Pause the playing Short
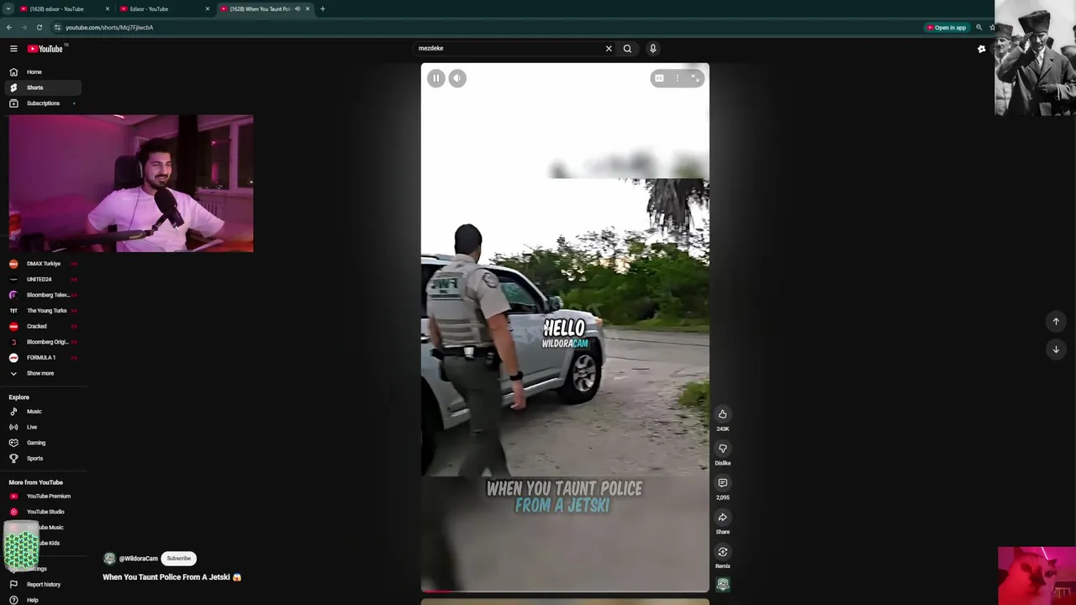1076x605 pixels. [x=435, y=78]
